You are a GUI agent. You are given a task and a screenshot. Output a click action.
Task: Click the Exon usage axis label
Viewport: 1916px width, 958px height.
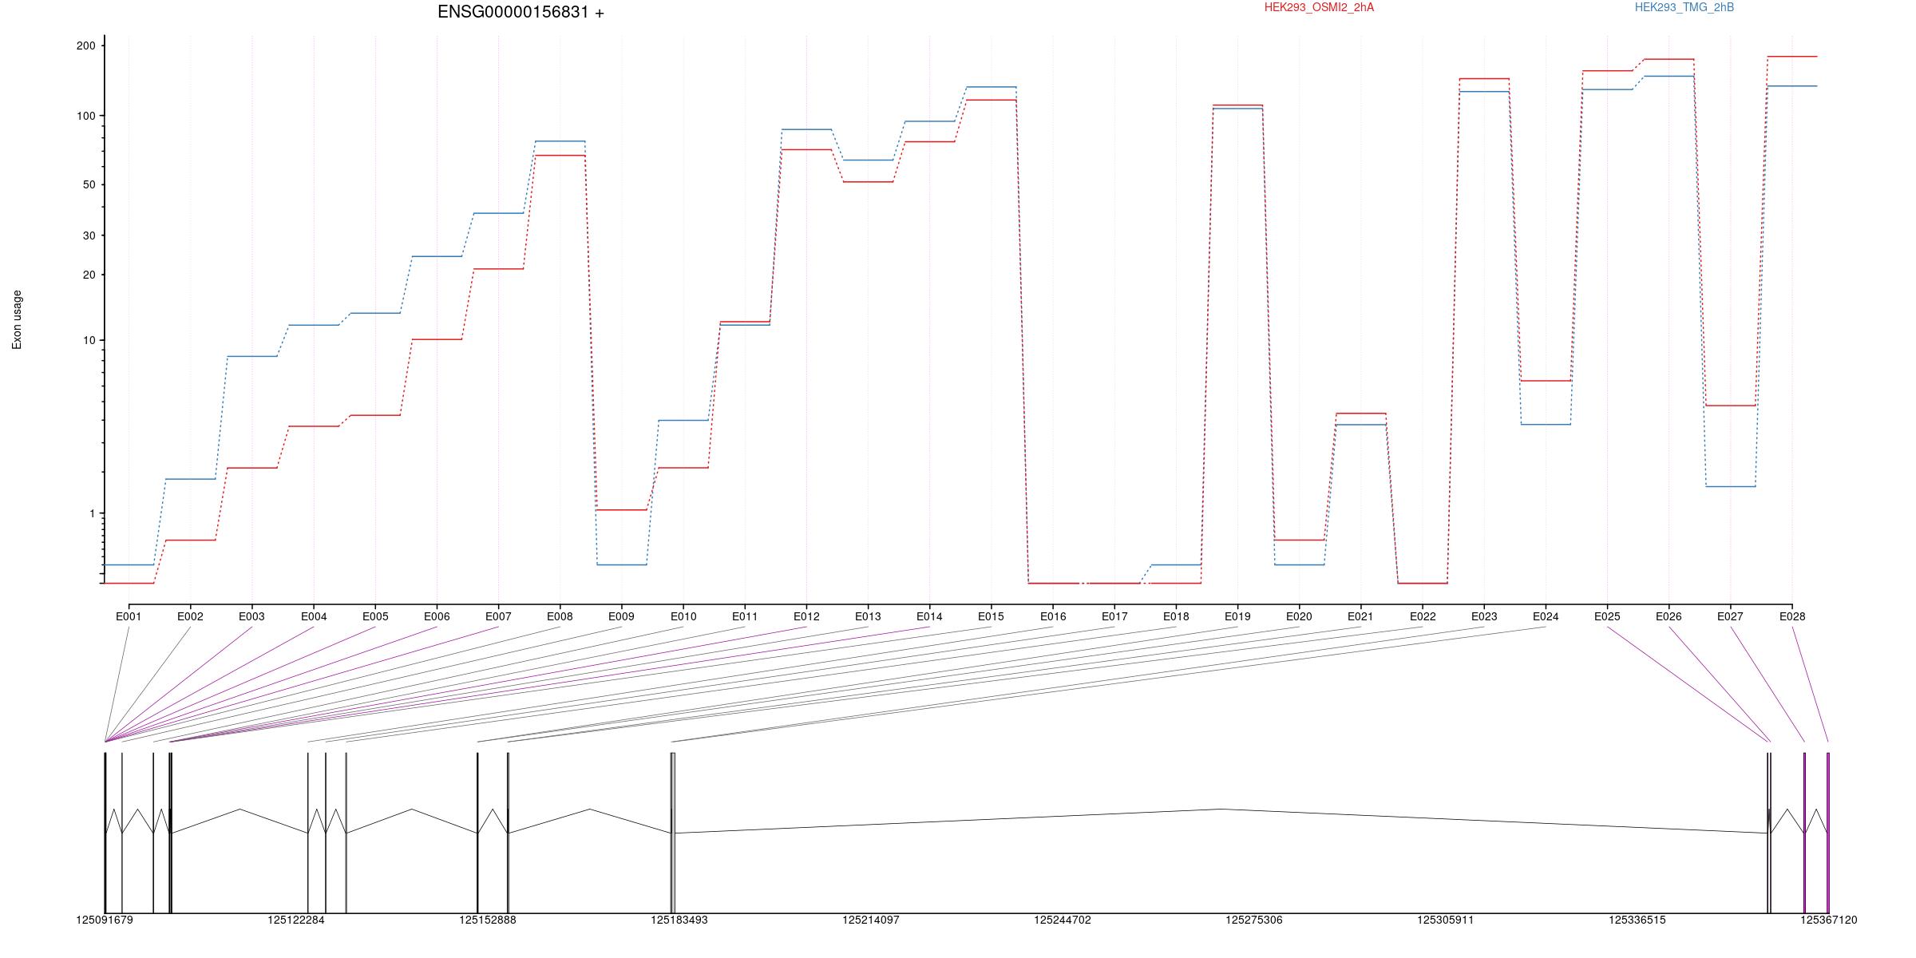tap(17, 319)
